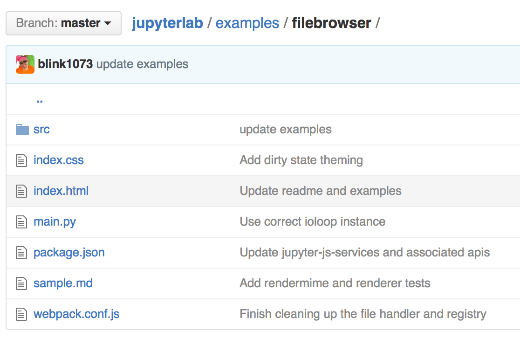Viewport: 520px width, 345px height.
Task: Select the main.py file link
Action: pos(55,221)
